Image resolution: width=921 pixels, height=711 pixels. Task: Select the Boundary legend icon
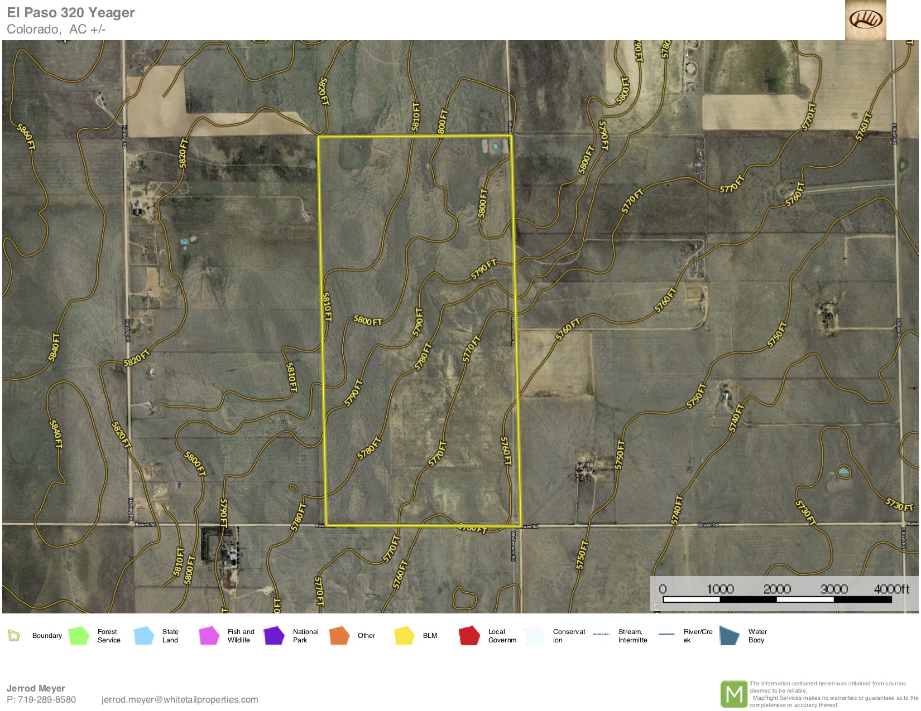[15, 636]
